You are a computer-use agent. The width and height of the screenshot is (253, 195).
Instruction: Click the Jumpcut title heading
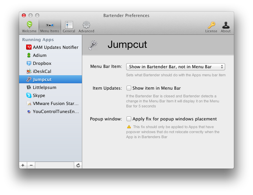coord(127,44)
